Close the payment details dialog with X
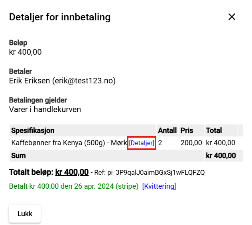The width and height of the screenshot is (252, 225). 232,17
